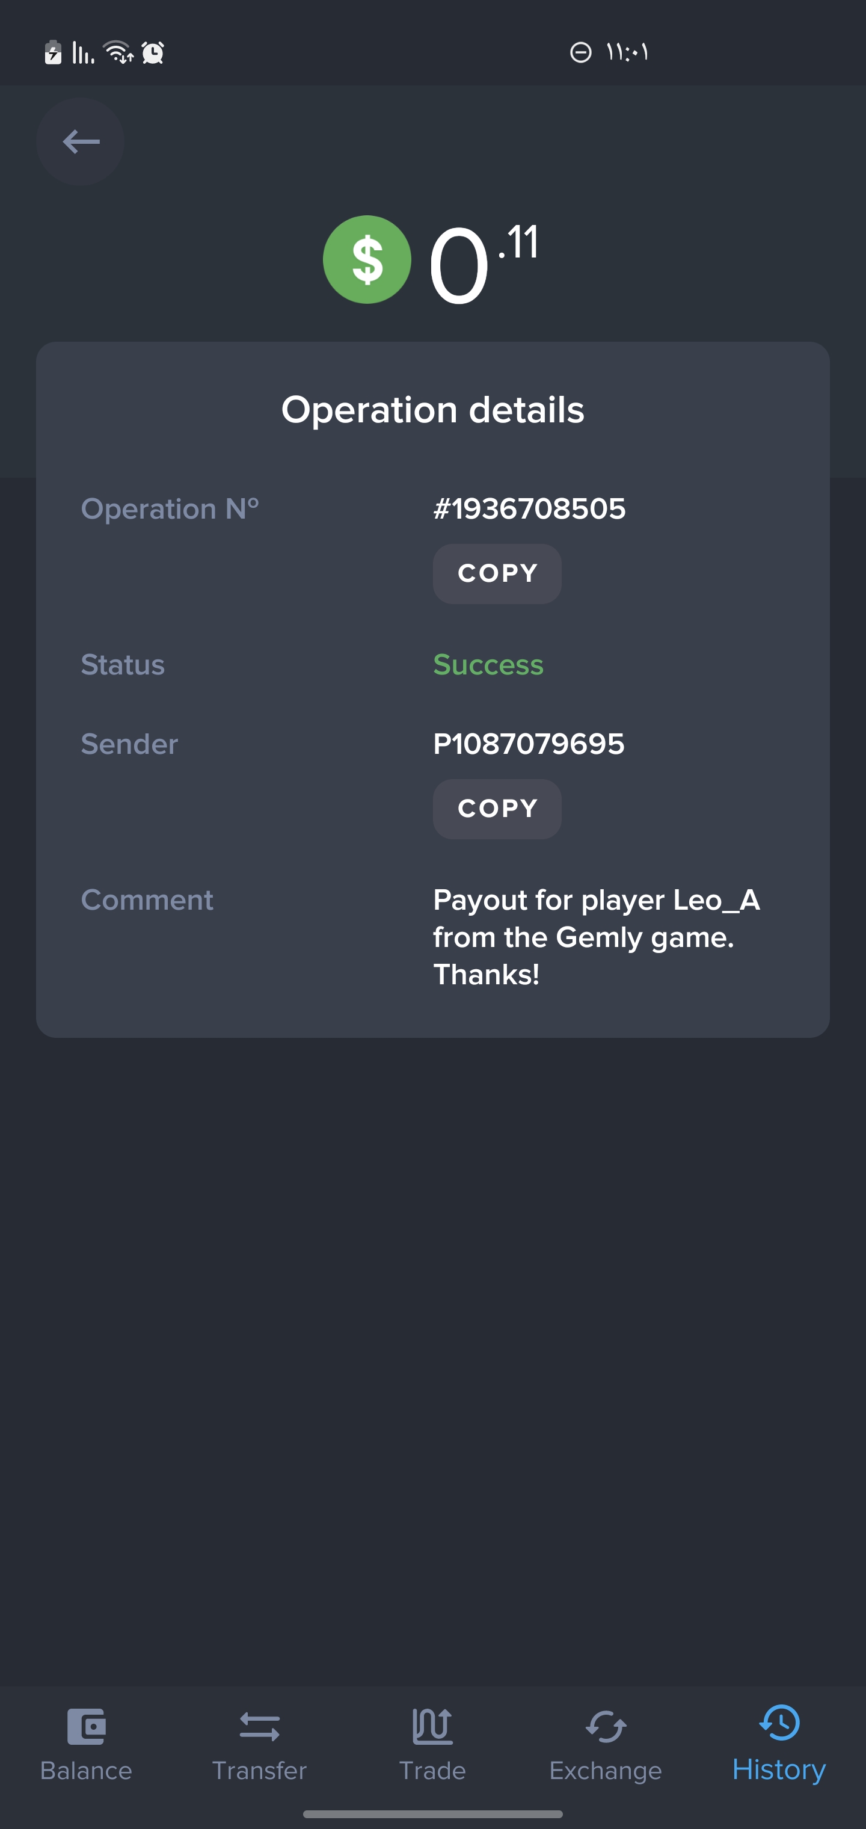This screenshot has height=1829, width=866.
Task: Tap the battery charging status icon
Action: point(54,52)
